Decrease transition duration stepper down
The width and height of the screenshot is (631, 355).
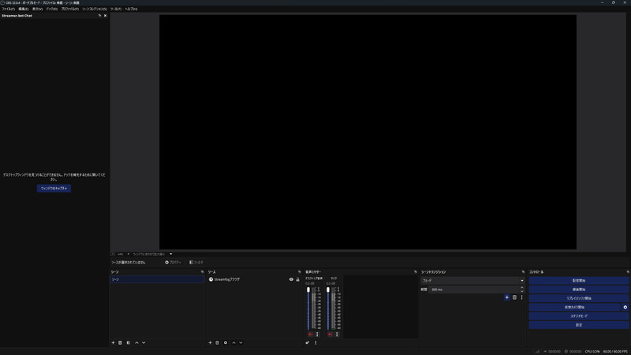(x=522, y=291)
